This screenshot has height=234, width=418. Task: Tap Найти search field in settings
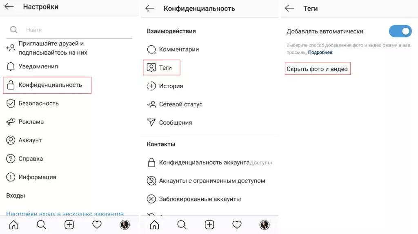pos(69,30)
